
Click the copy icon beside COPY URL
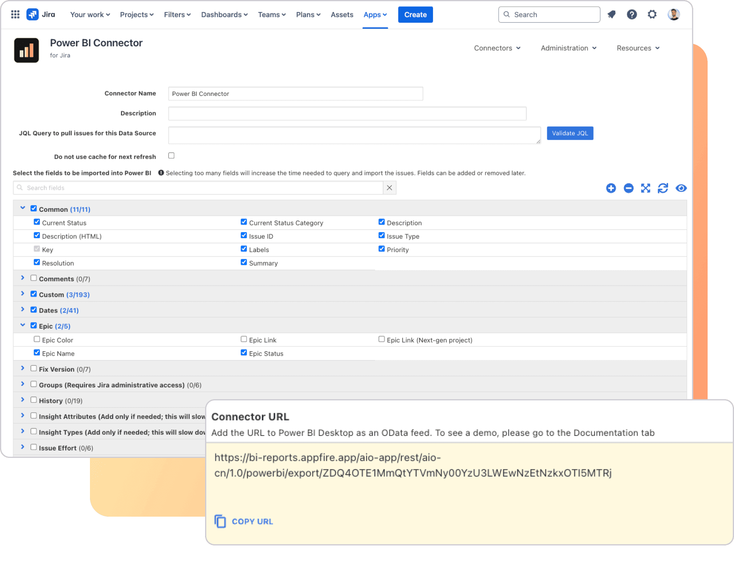point(220,521)
